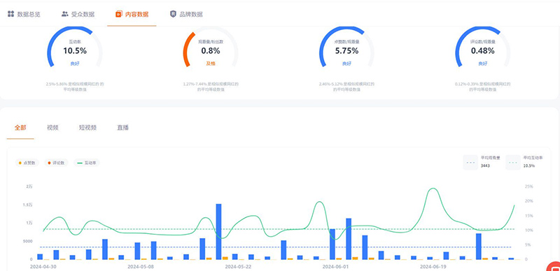Click the orange video icon beside 内容数据
Image resolution: width=560 pixels, height=271 pixels.
[118, 14]
